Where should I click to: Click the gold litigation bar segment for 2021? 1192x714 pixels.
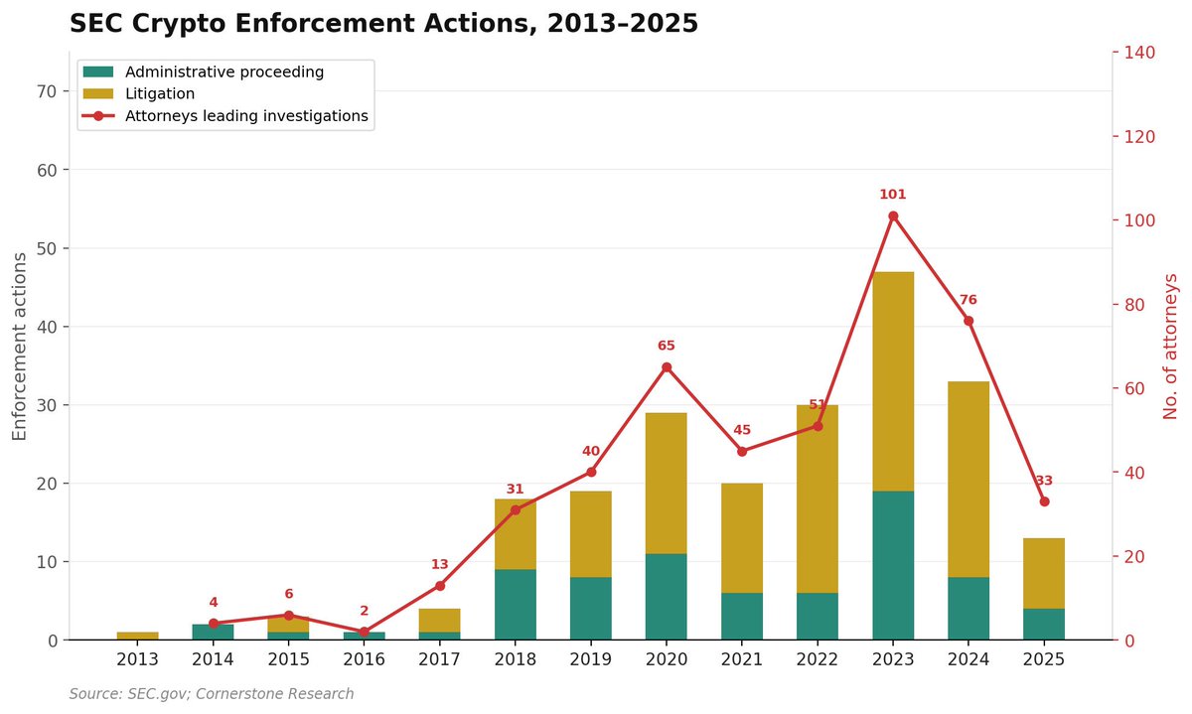click(742, 538)
